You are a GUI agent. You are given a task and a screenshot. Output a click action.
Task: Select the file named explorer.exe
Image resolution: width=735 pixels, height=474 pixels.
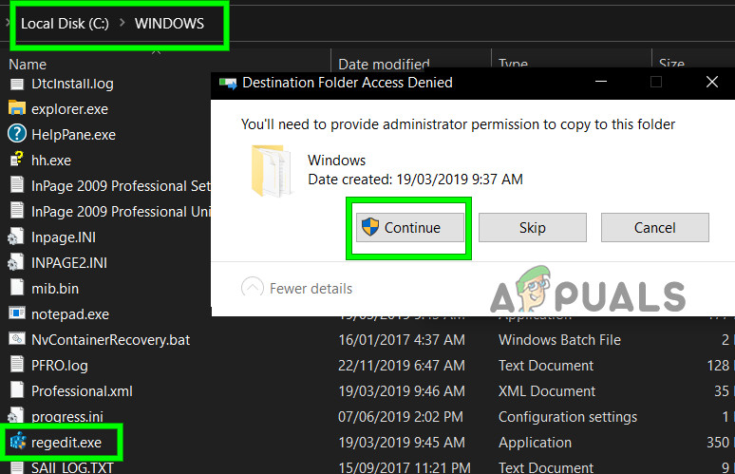[x=70, y=109]
